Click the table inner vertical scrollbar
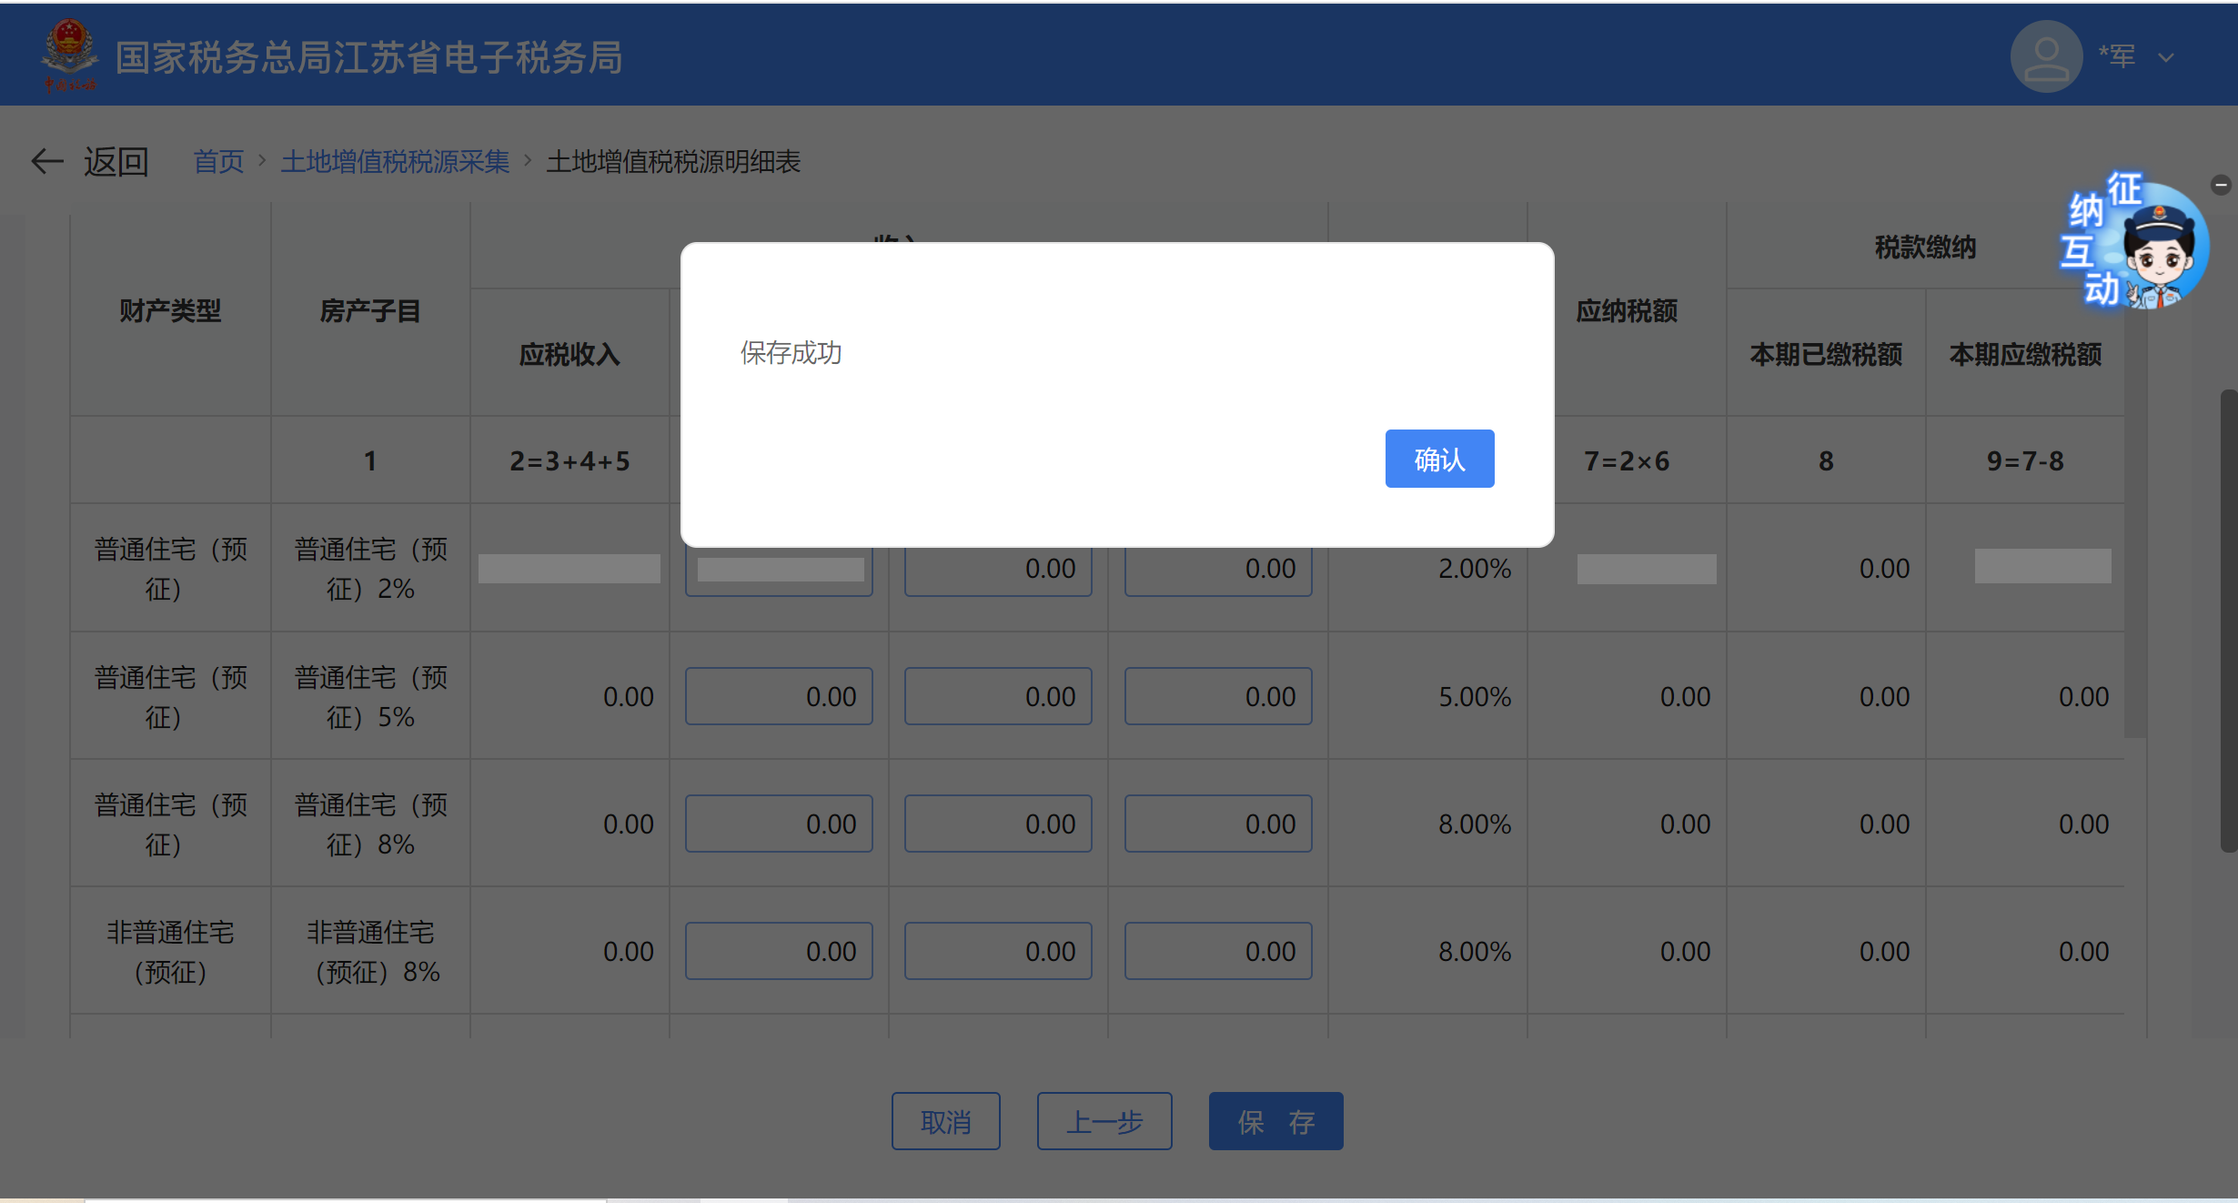The image size is (2238, 1203). click(2134, 528)
